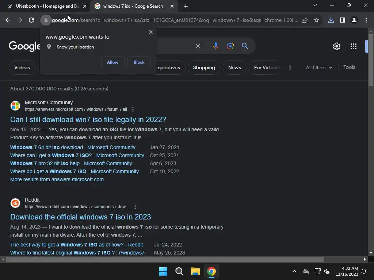Launch File Explorer from the taskbar

195,271
